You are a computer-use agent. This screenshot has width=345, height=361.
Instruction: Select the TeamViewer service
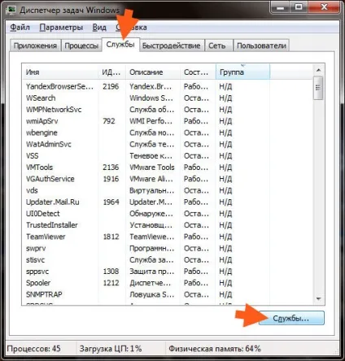point(168,237)
